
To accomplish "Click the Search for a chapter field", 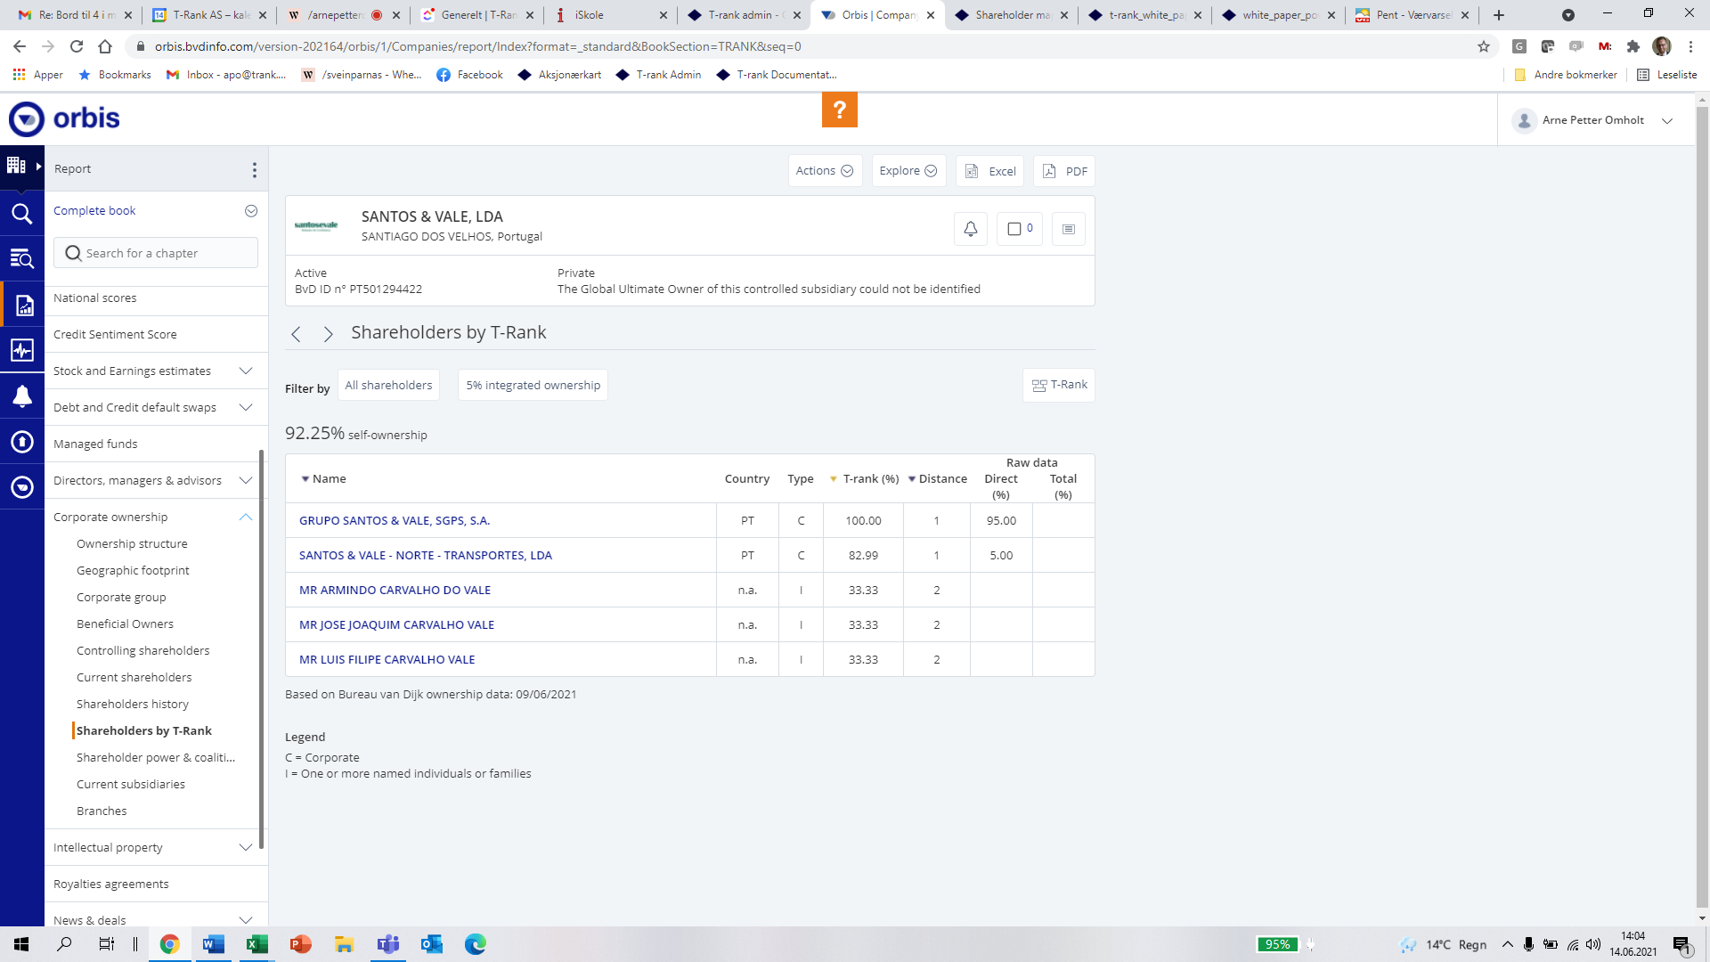I will coord(156,253).
